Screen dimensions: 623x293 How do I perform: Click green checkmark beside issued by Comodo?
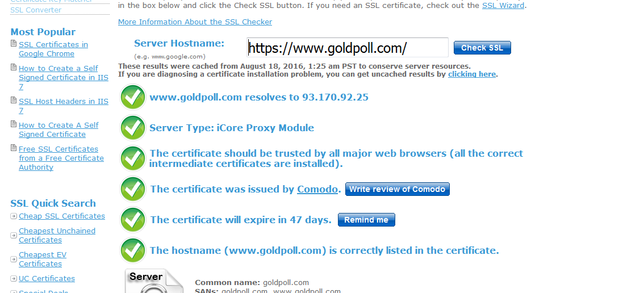(133, 189)
